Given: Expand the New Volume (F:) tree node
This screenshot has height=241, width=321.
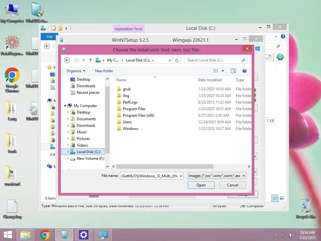Looking at the screenshot, I should click(x=68, y=158).
